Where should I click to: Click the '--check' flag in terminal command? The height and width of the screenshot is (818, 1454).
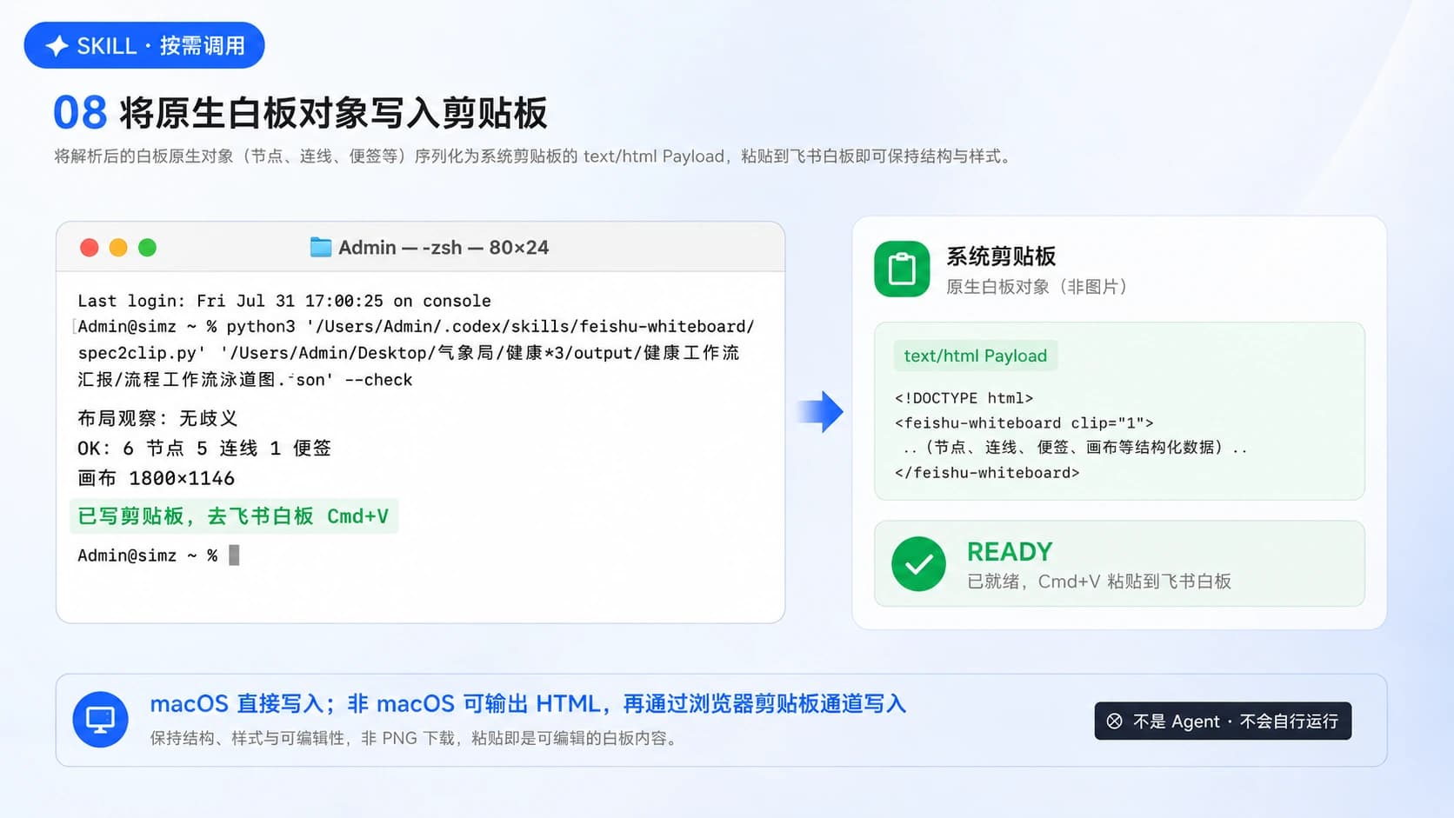click(378, 380)
